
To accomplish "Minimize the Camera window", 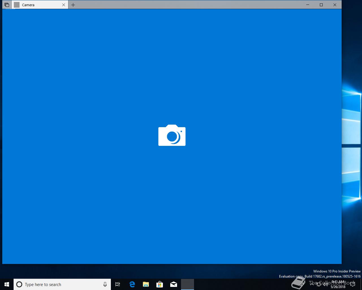I will point(308,5).
